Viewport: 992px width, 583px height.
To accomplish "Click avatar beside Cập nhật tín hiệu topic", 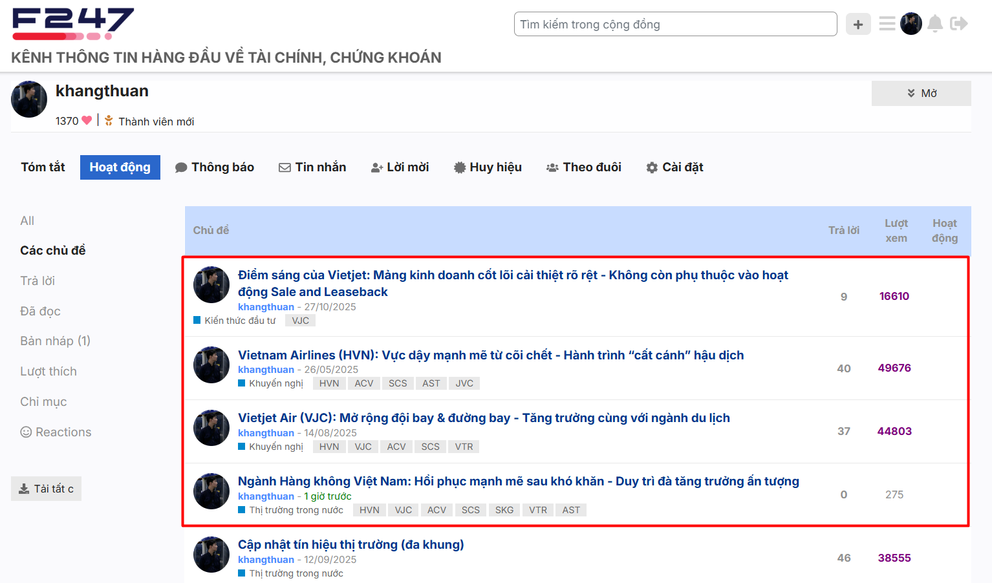I will pyautogui.click(x=211, y=555).
